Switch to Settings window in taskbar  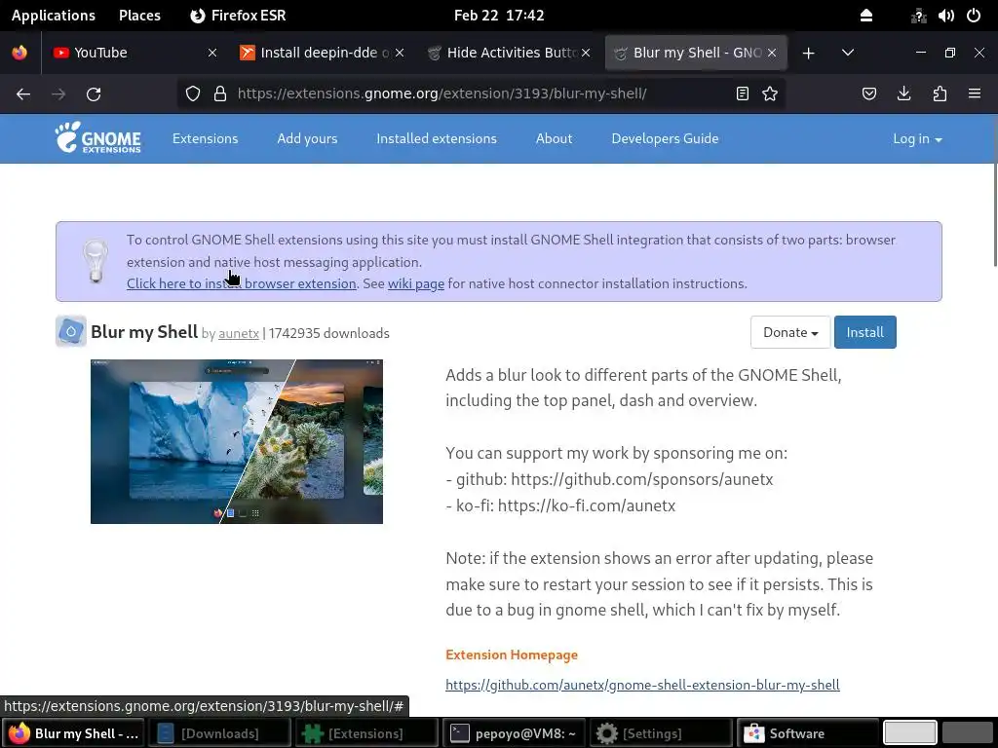coord(661,733)
